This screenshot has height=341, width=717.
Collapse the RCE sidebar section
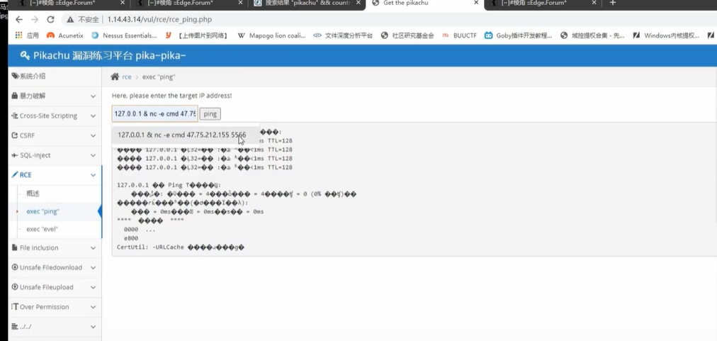[55, 175]
